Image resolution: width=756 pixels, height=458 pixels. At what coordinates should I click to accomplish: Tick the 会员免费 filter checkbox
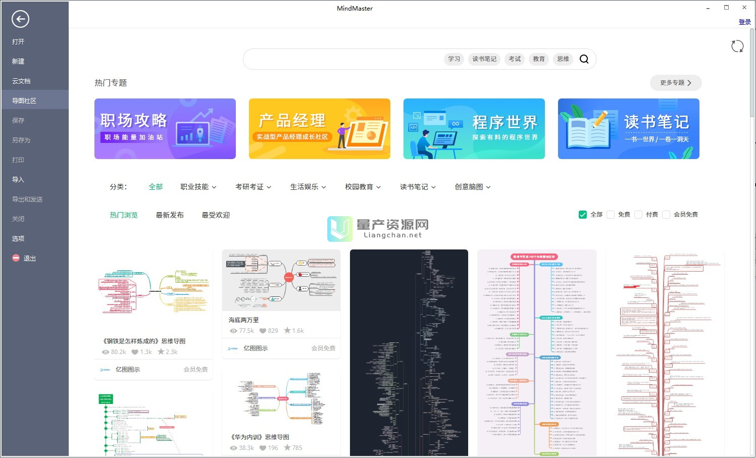click(x=666, y=215)
